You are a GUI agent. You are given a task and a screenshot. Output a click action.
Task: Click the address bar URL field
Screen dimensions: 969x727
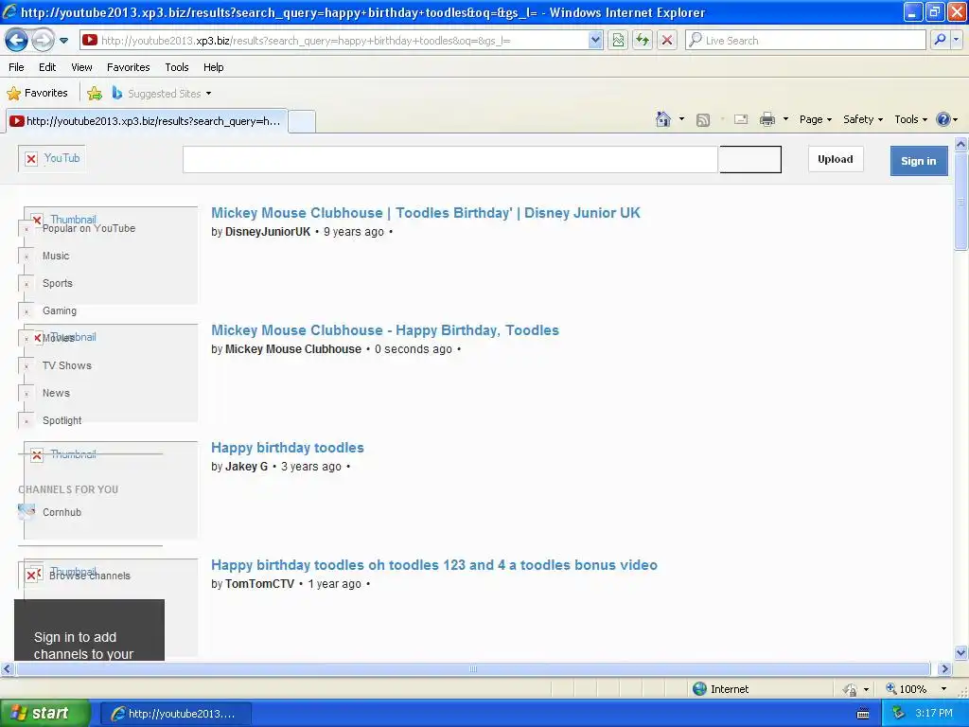click(x=334, y=41)
